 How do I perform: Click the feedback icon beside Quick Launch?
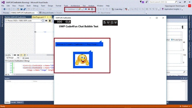coord(147,2)
